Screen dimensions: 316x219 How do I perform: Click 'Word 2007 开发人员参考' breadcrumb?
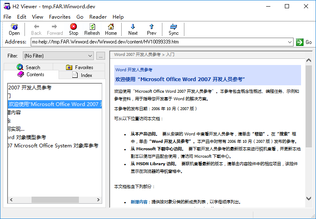pyautogui.click(x=137, y=55)
